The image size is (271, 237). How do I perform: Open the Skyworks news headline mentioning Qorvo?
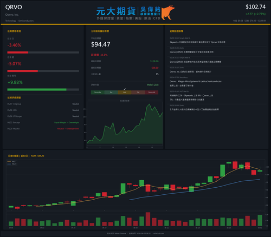point(197,42)
